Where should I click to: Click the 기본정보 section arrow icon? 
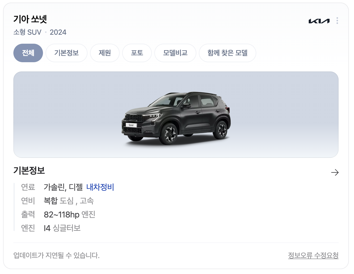pos(335,172)
